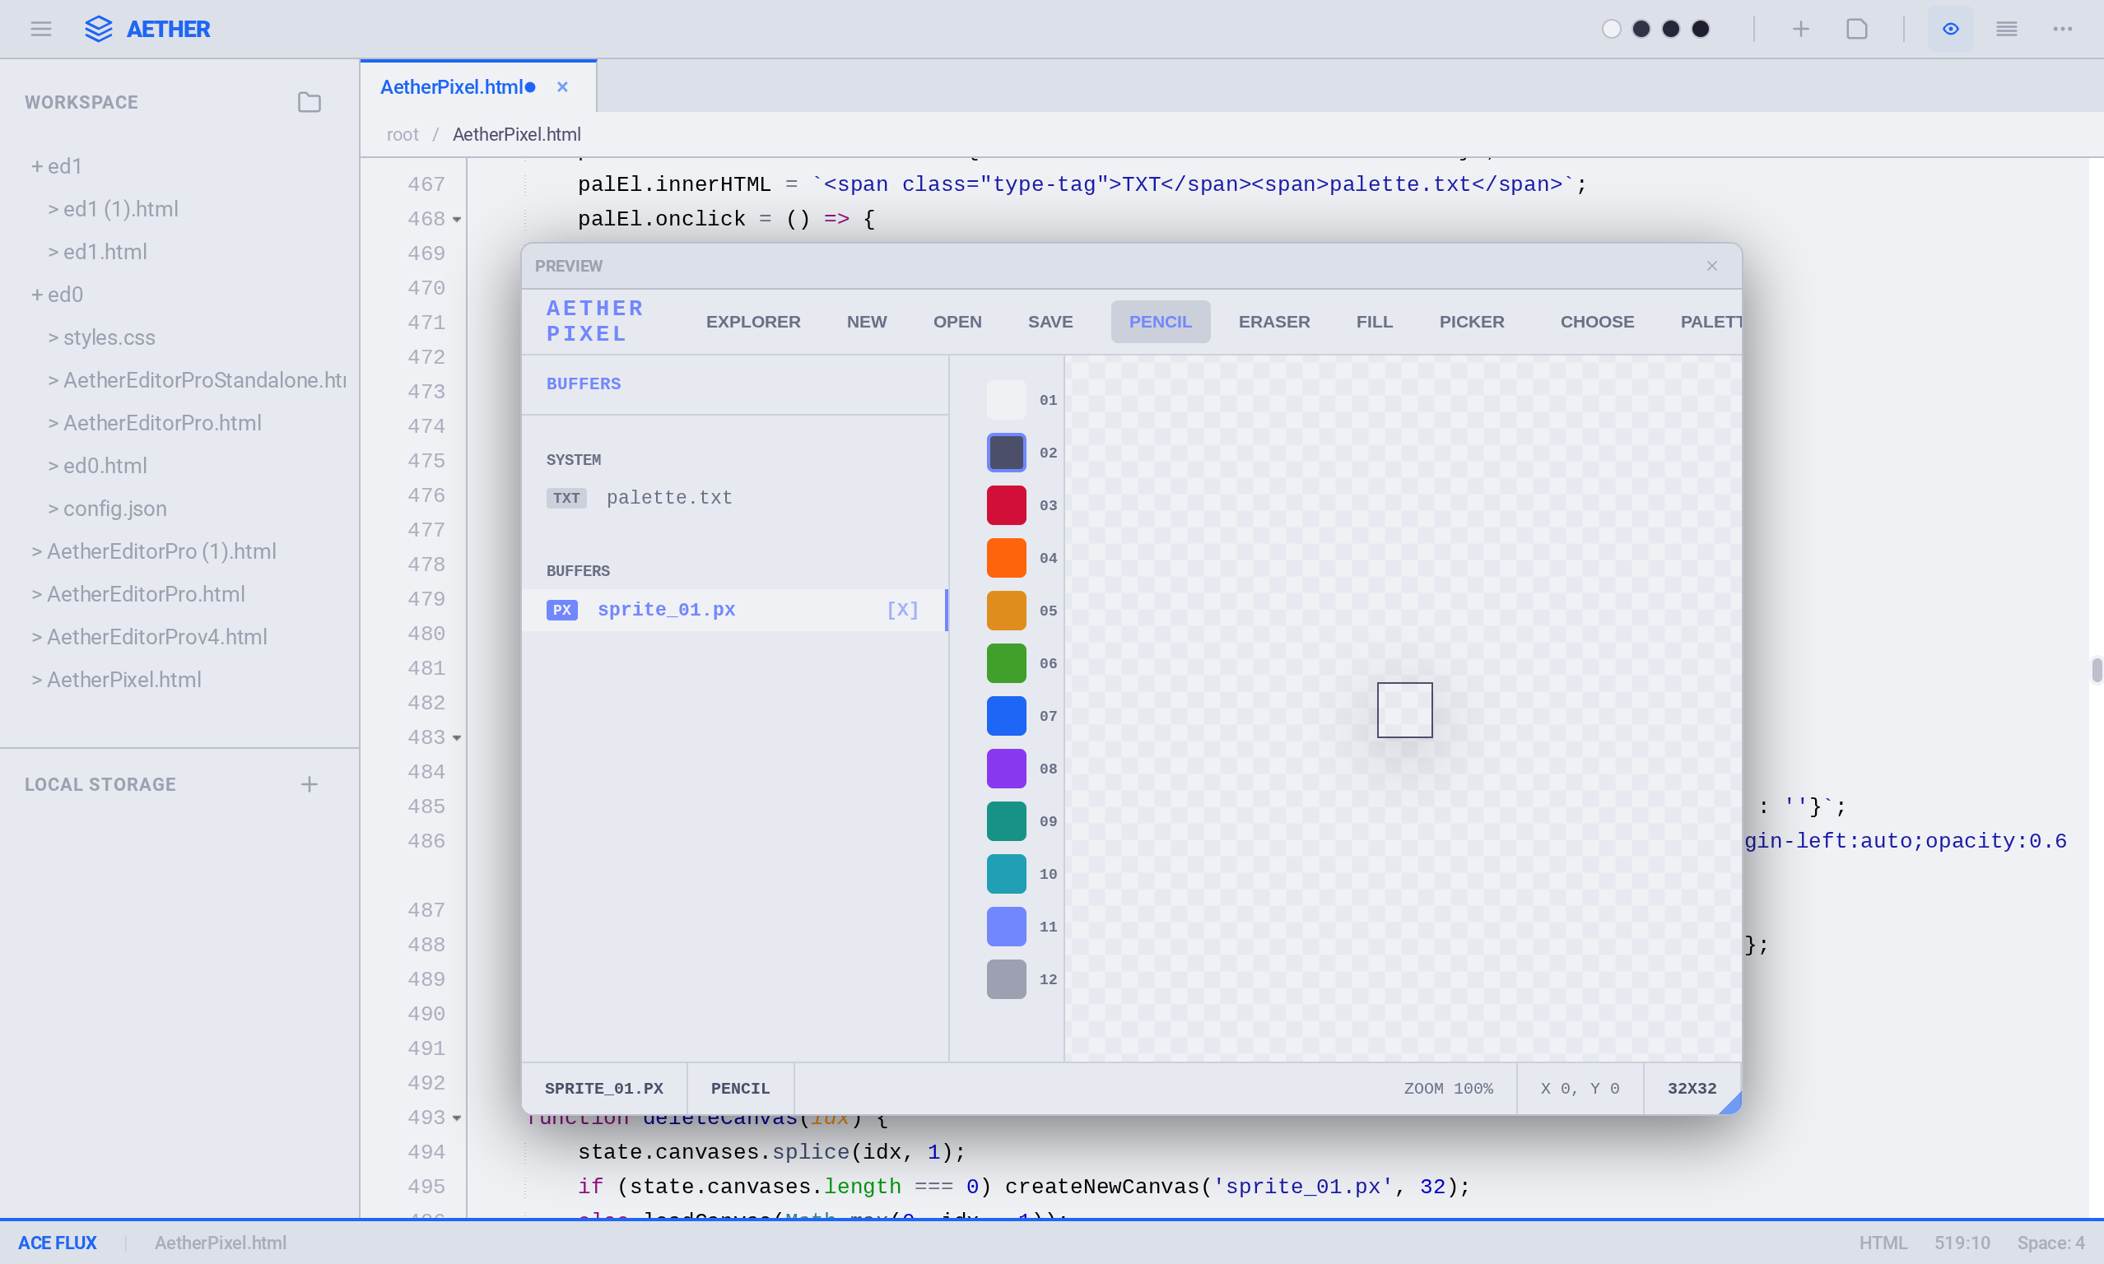Select the white light theme dot
Screen dimensions: 2104x1264
click(1612, 29)
